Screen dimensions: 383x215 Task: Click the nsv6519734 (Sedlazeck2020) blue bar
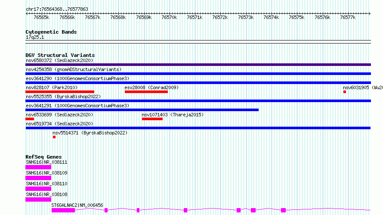[198, 128]
